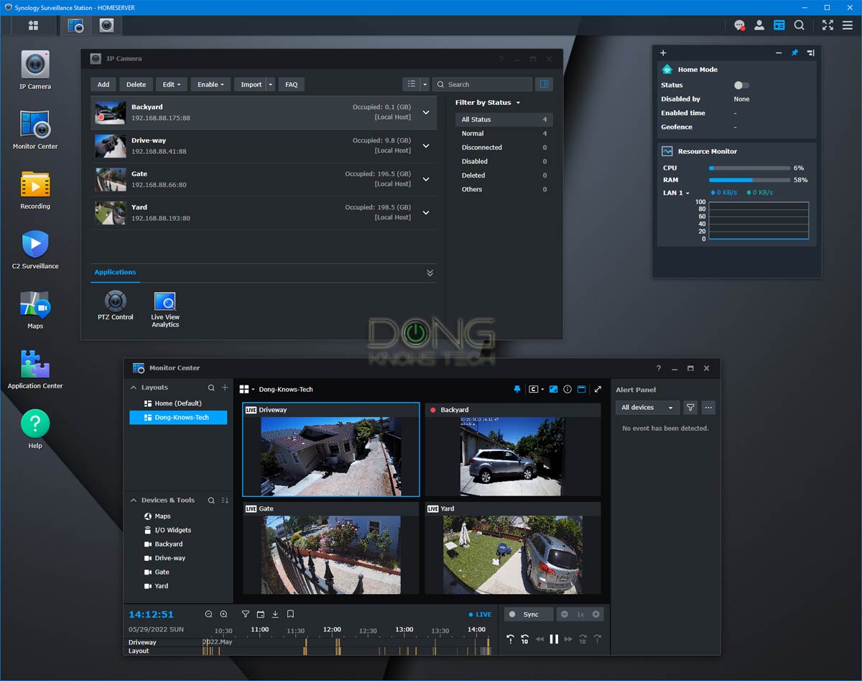Viewport: 862px width, 681px height.
Task: Click the Delete button in IP Camera
Action: click(136, 84)
